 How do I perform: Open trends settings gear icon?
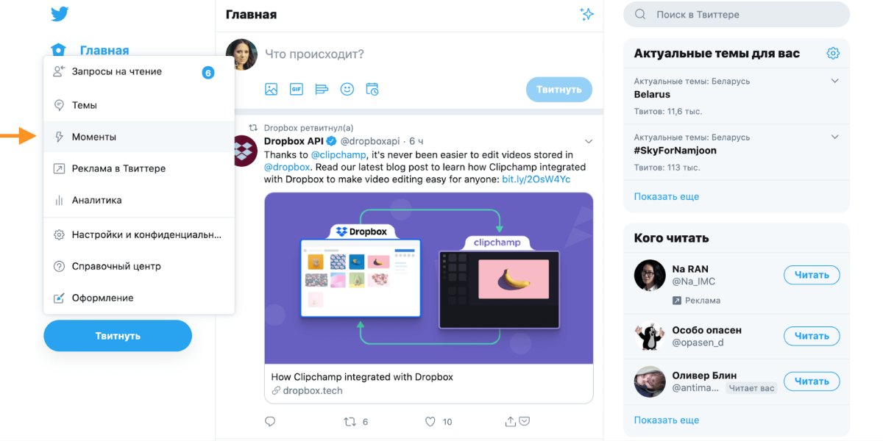pos(833,53)
